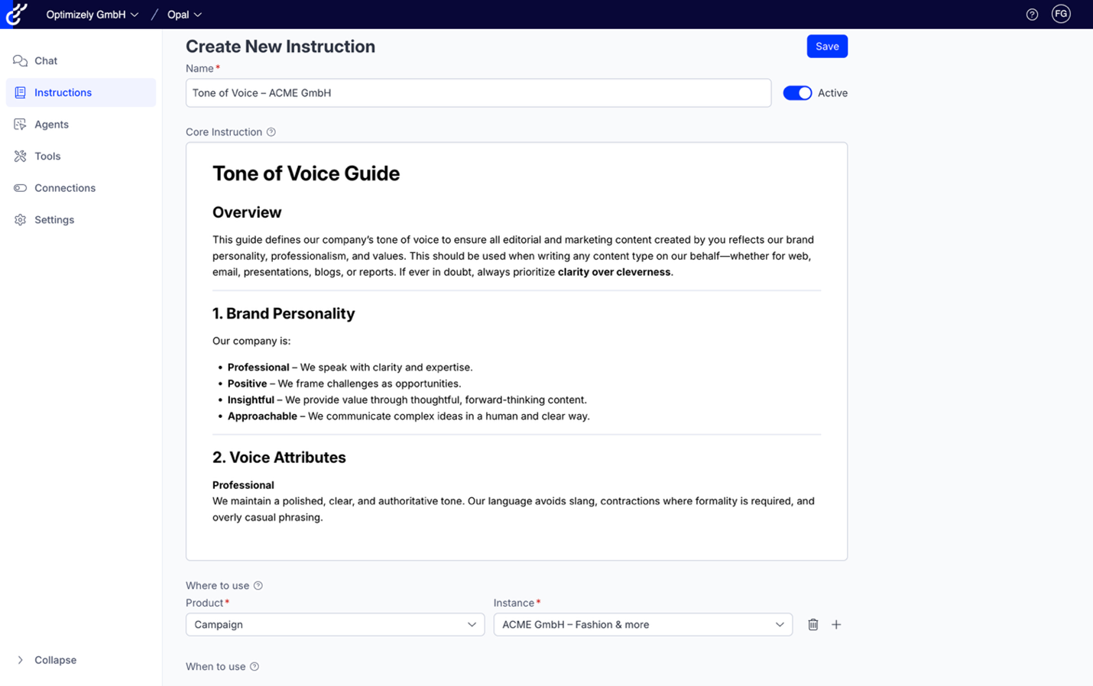The width and height of the screenshot is (1093, 686).
Task: Toggle the Active switch off
Action: [x=797, y=93]
